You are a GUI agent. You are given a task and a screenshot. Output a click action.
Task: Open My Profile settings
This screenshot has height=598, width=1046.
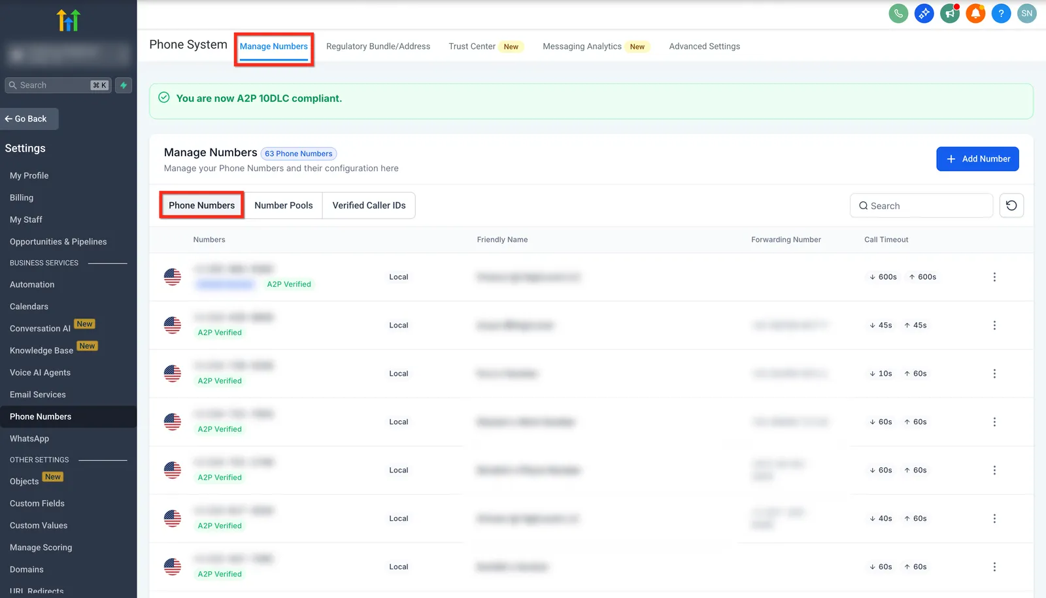click(29, 176)
